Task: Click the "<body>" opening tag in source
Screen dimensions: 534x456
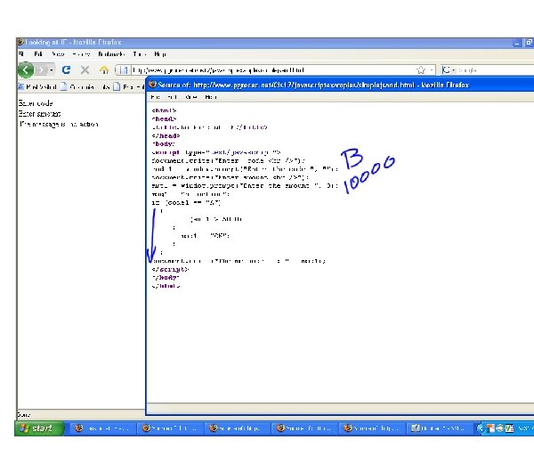Action: click(164, 144)
